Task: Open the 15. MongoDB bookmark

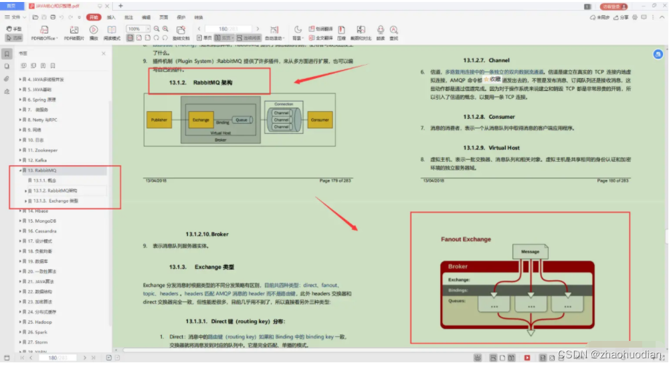Action: point(42,221)
